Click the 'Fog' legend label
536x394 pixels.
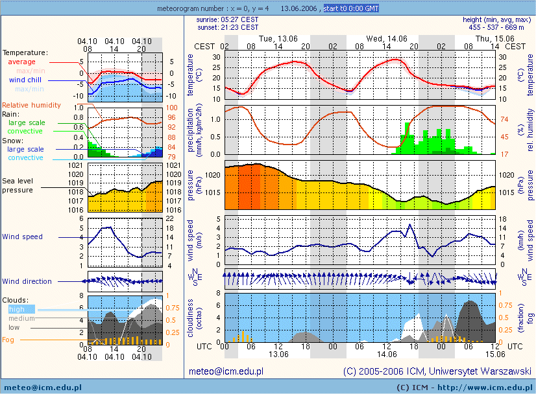tap(8, 340)
